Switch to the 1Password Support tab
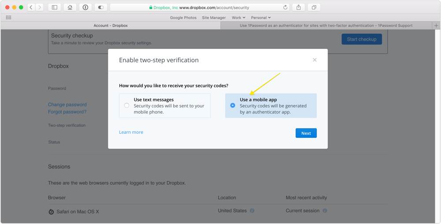 tap(326, 26)
